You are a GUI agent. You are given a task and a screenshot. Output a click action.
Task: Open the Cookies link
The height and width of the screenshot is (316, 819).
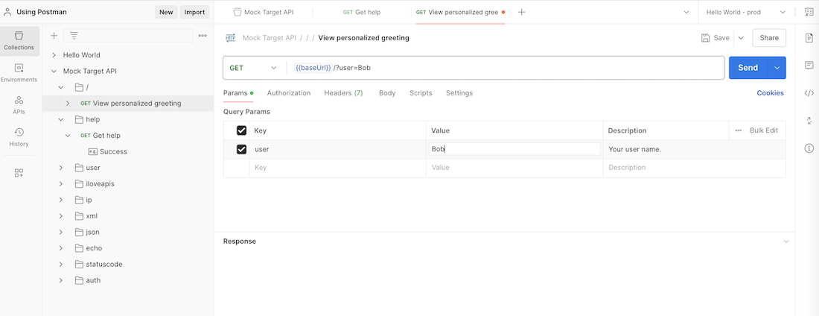[x=770, y=93]
